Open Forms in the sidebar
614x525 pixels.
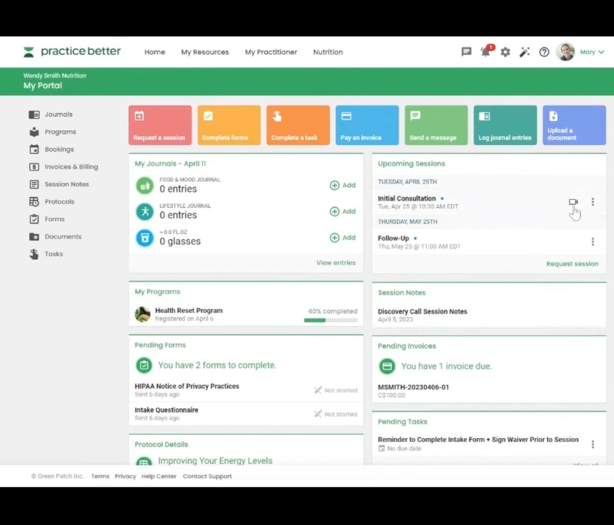(47, 219)
